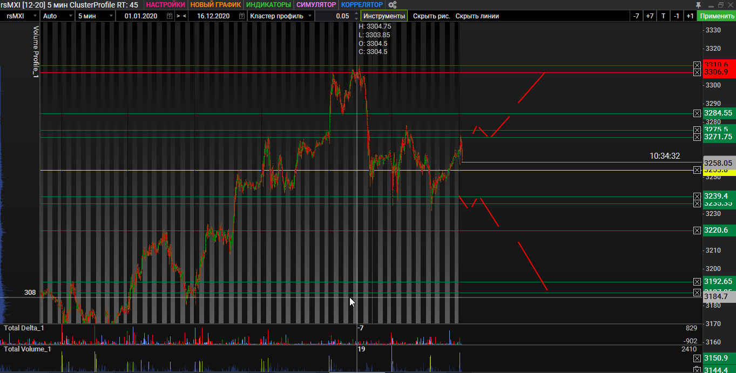The width and height of the screenshot is (736, 373).
Task: Open the ИНДИКАТОРЫ menu
Action: tap(268, 5)
